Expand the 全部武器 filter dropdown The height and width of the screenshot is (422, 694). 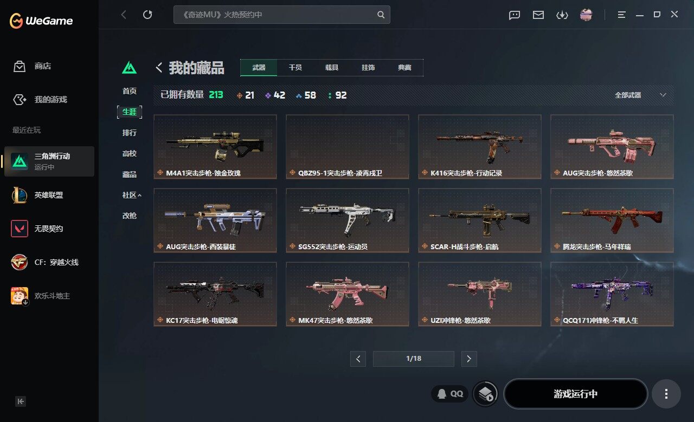640,95
